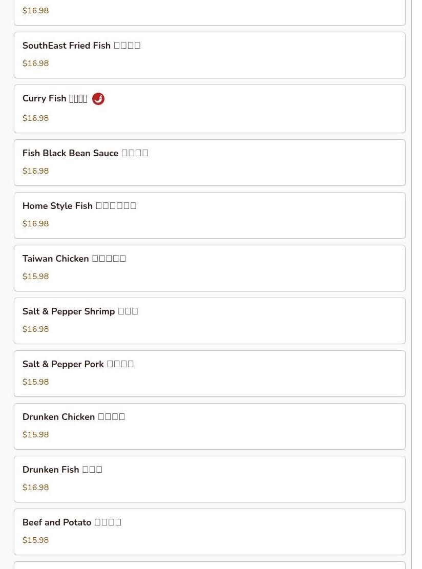Click the $16.98 price under Home Style Fish
This screenshot has height=569, width=422.
(x=35, y=223)
